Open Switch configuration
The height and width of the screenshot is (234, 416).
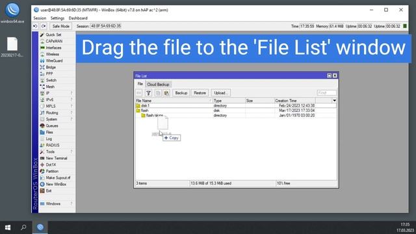click(51, 80)
